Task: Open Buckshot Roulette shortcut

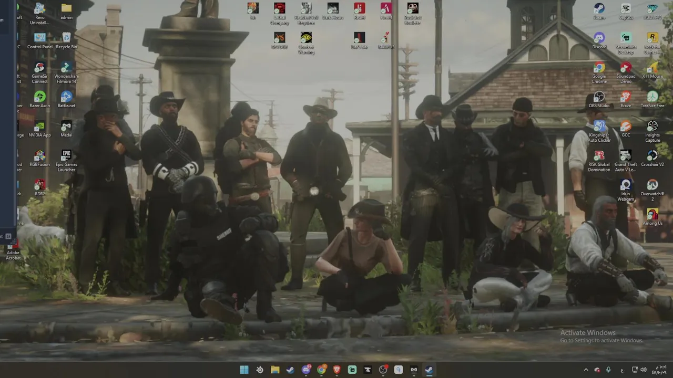Action: pyautogui.click(x=413, y=14)
